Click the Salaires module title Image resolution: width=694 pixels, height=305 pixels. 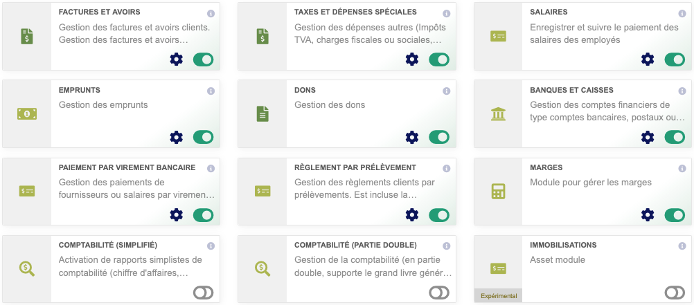(x=549, y=12)
